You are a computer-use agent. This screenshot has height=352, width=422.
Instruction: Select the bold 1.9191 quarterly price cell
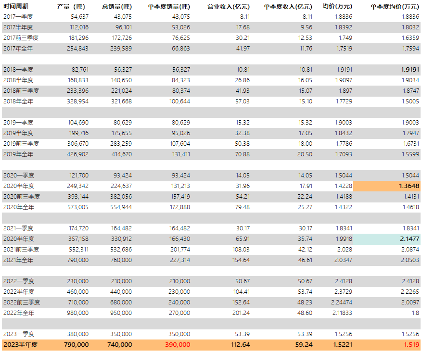(410, 70)
